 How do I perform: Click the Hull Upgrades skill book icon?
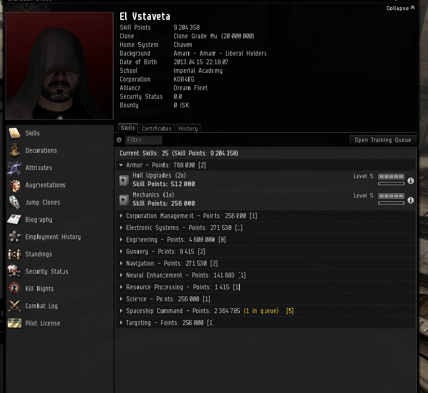pyautogui.click(x=123, y=181)
